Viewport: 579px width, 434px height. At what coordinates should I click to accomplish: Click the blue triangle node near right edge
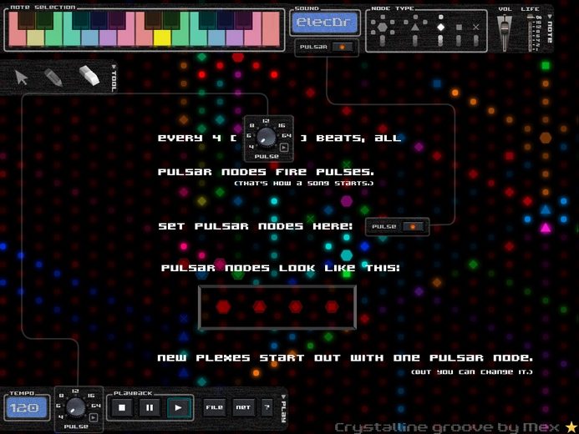coord(546,209)
